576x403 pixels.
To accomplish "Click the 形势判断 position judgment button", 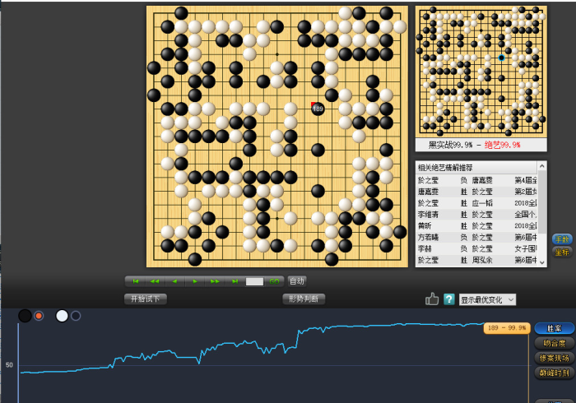I will pyautogui.click(x=304, y=299).
